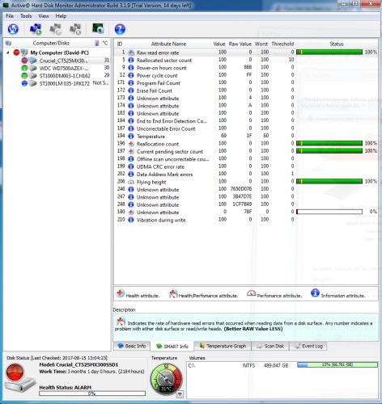Click the C:\ volume usage bar

click(337, 364)
